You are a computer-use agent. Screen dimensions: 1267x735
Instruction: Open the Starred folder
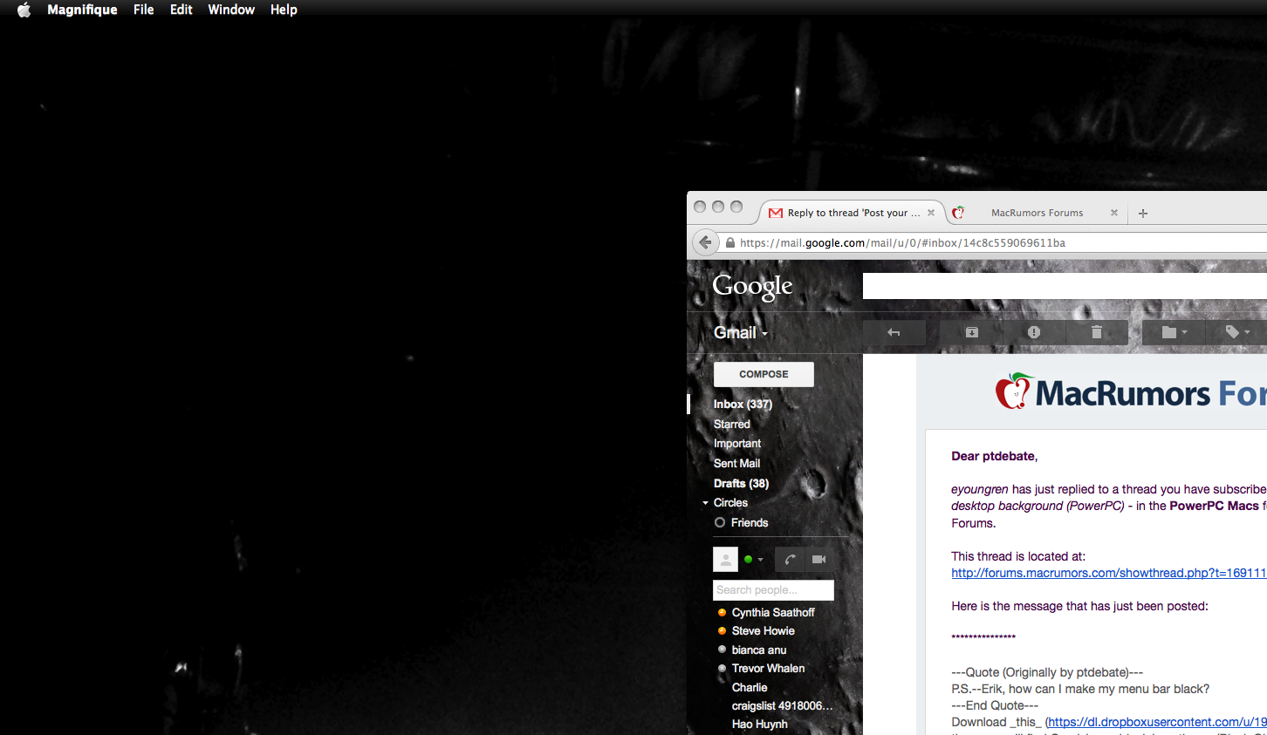(731, 425)
